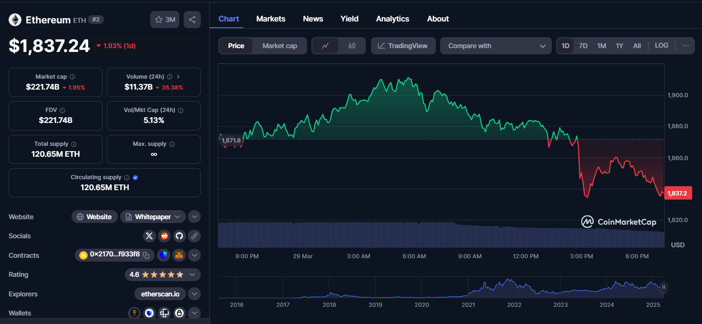Switch to the Chart tab
Screen dimensions: 702x324
pyautogui.click(x=228, y=19)
